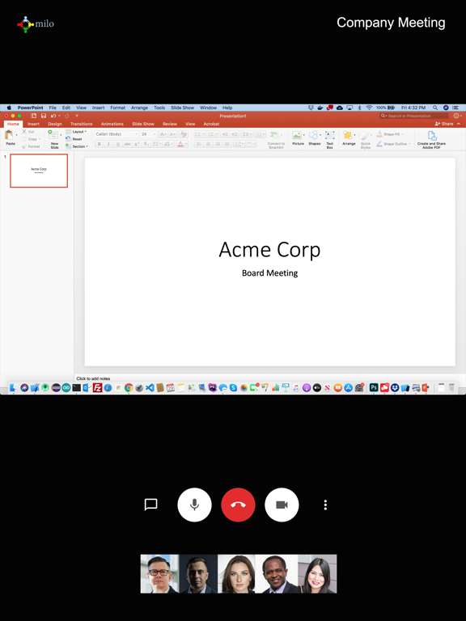Open the Window menu in menu bar

(208, 108)
